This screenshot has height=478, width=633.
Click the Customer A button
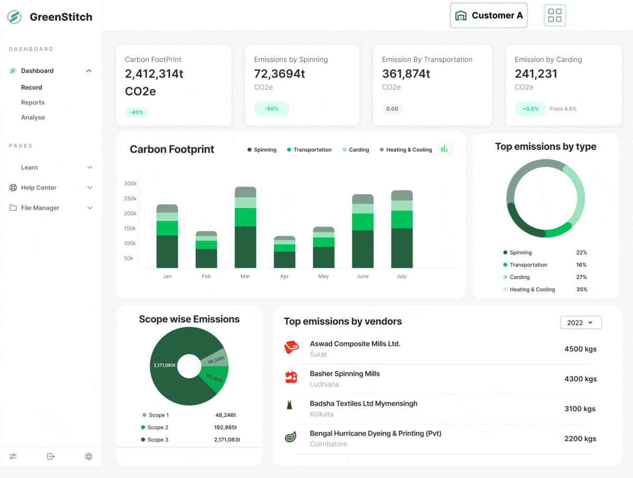pos(488,15)
